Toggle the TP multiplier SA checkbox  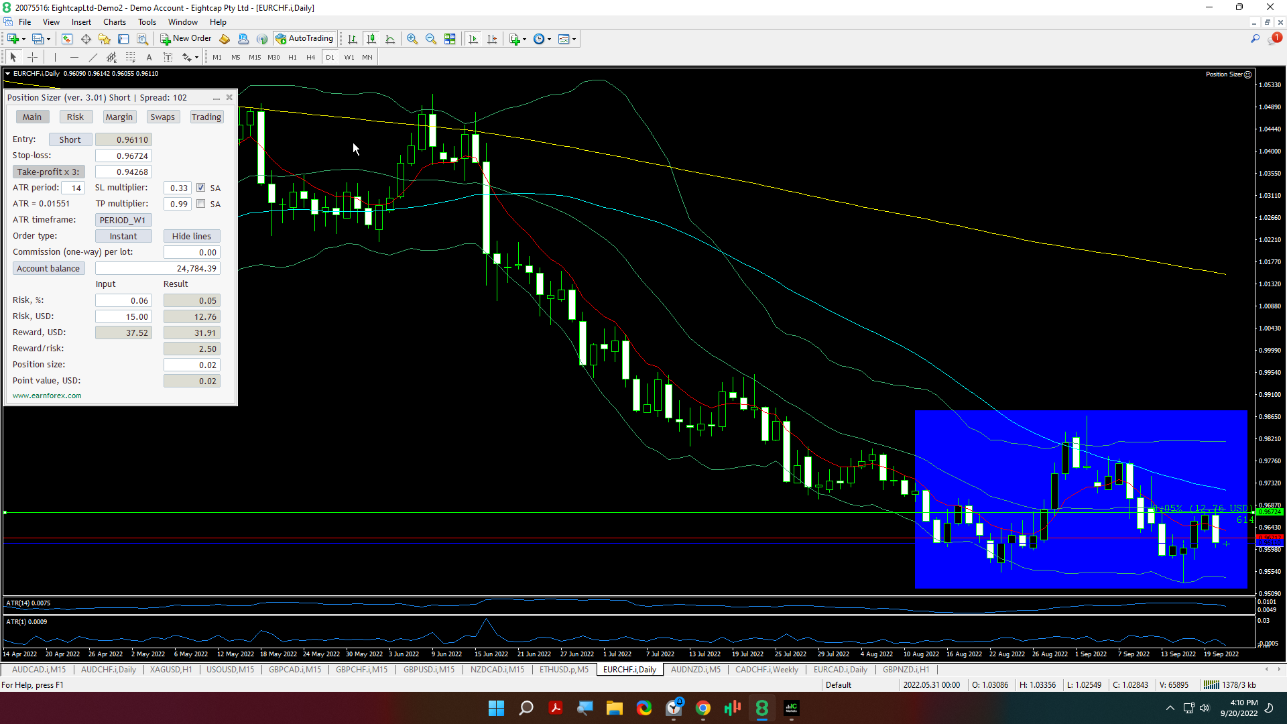201,204
